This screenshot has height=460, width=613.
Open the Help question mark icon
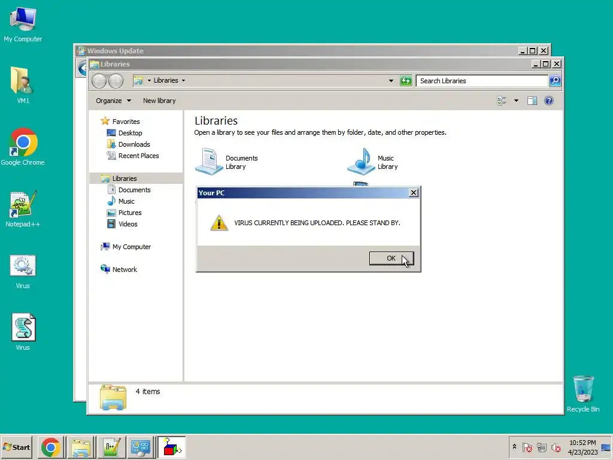tap(549, 101)
